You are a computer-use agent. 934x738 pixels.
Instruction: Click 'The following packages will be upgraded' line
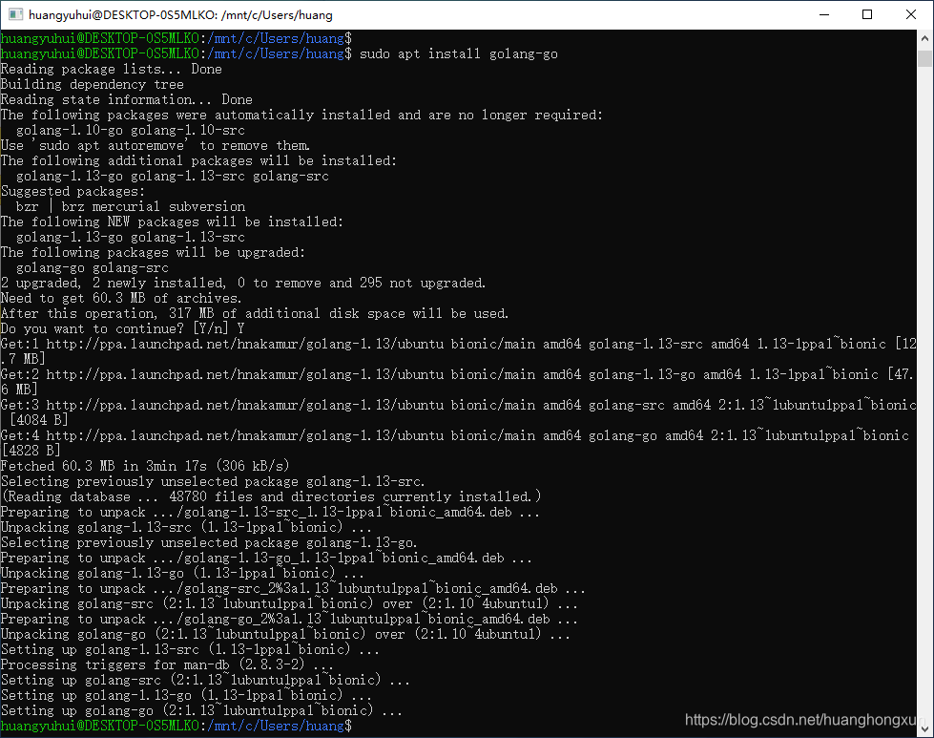[153, 252]
